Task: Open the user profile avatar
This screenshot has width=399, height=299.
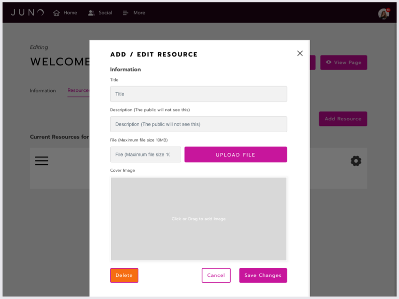Action: click(x=383, y=14)
